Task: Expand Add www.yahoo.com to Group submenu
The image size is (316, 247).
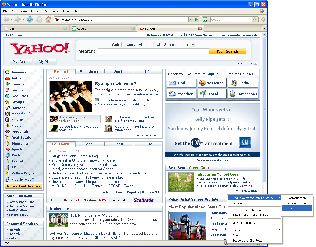Action: pyautogui.click(x=255, y=198)
